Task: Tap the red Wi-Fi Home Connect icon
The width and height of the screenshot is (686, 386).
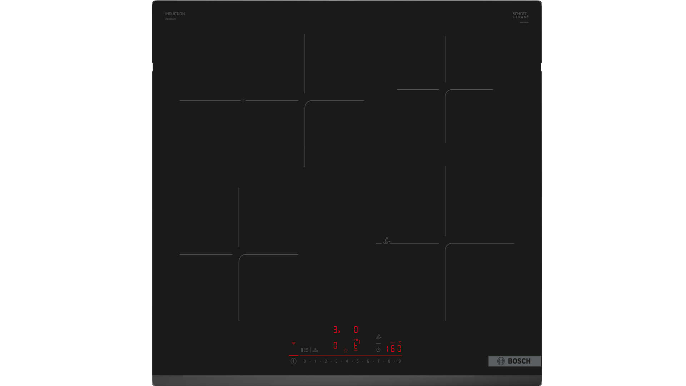Action: [x=293, y=343]
